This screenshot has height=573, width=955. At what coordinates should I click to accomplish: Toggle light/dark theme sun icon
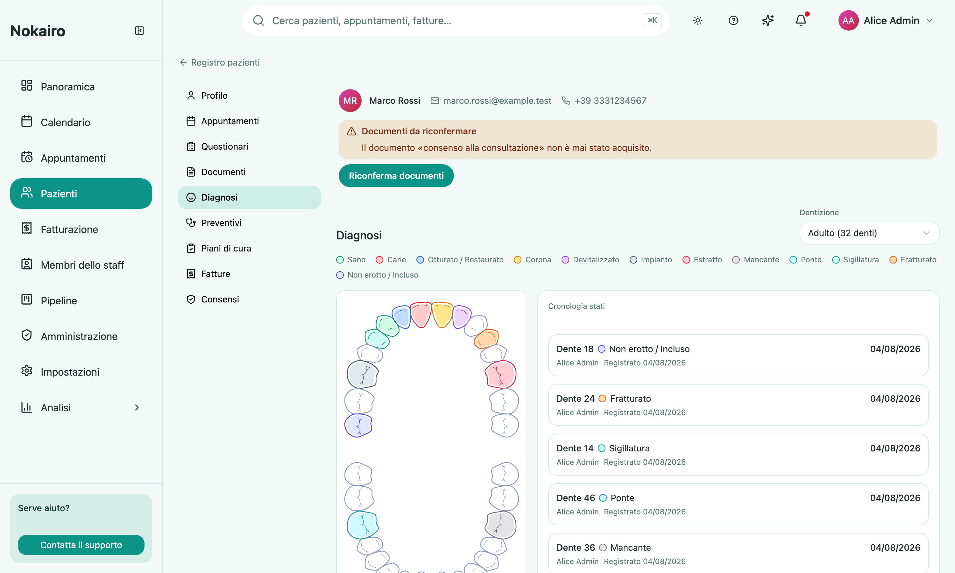697,20
